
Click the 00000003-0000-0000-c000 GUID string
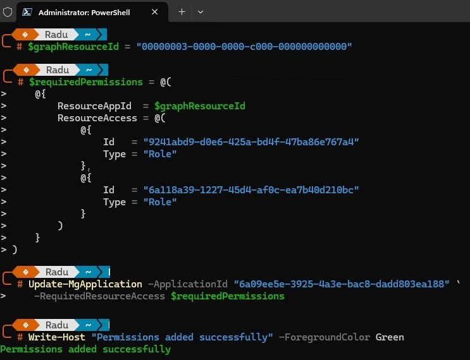247,47
